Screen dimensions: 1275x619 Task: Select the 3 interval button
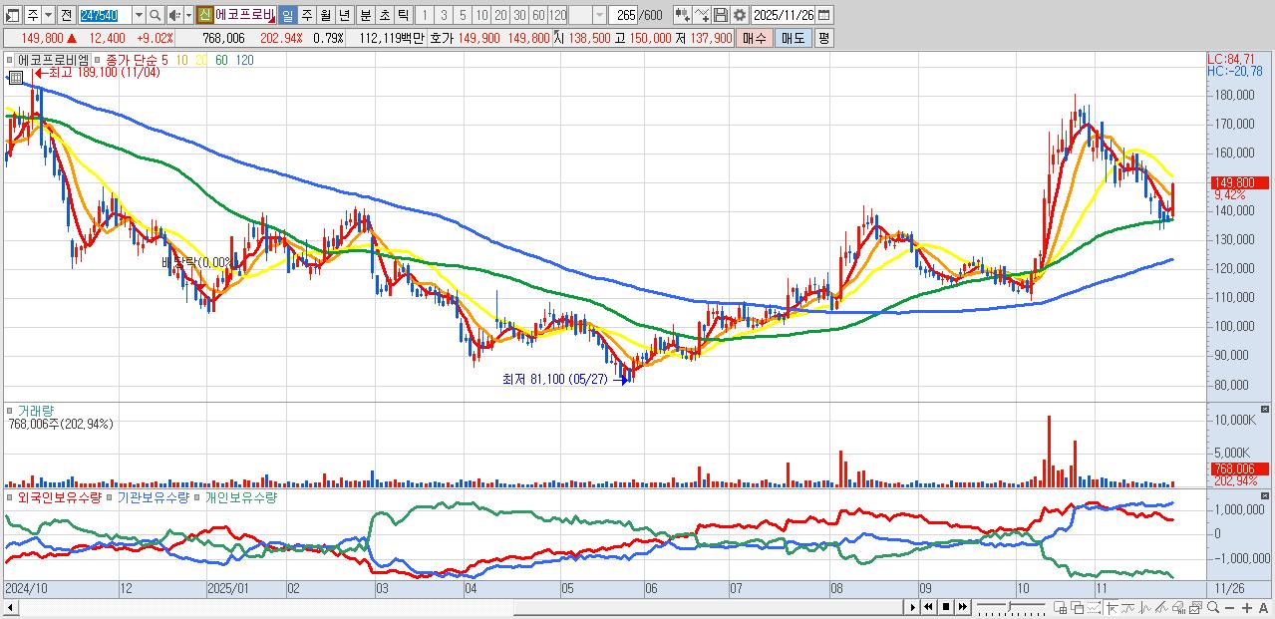tap(444, 15)
